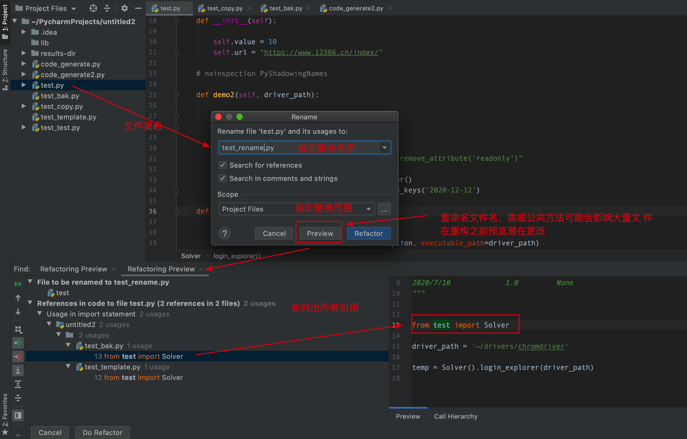Image resolution: width=687 pixels, height=439 pixels.
Task: Click the collapse all icon in project toolbar
Action: click(107, 8)
